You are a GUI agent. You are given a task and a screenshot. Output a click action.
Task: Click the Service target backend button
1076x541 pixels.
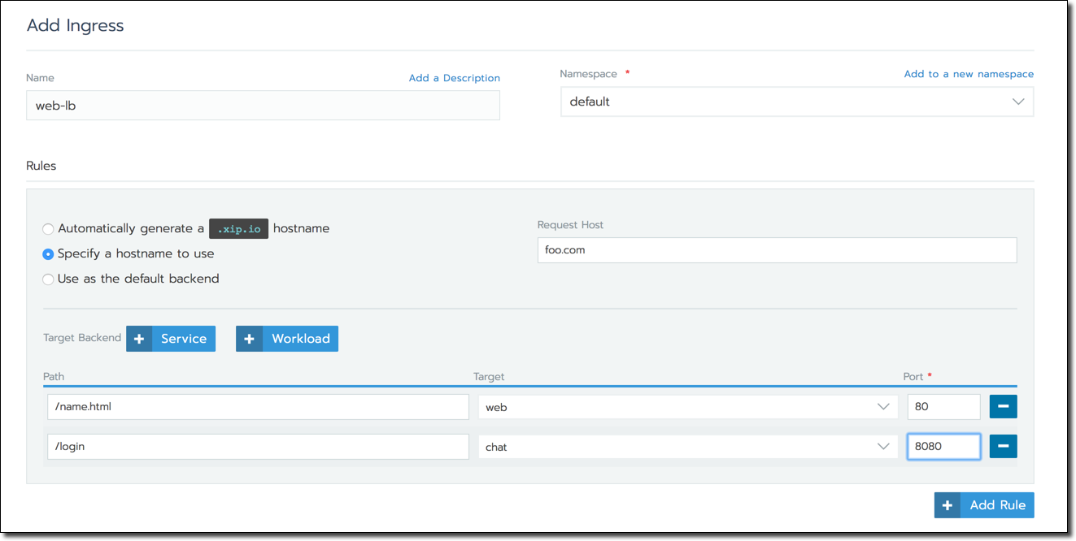[183, 339]
